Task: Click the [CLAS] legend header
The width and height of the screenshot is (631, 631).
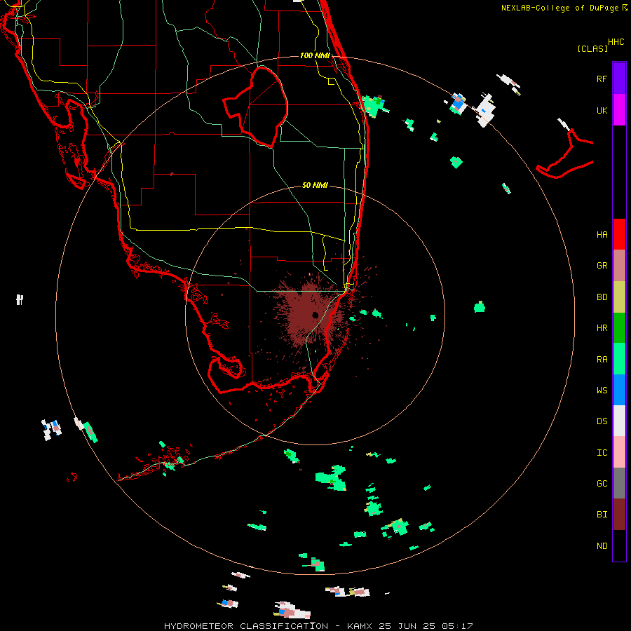Action: (x=592, y=48)
